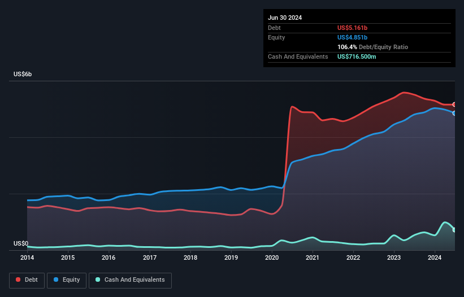Viewport: 464px width, 297px height.
Task: Click the 2024 x-axis label
Action: point(435,257)
